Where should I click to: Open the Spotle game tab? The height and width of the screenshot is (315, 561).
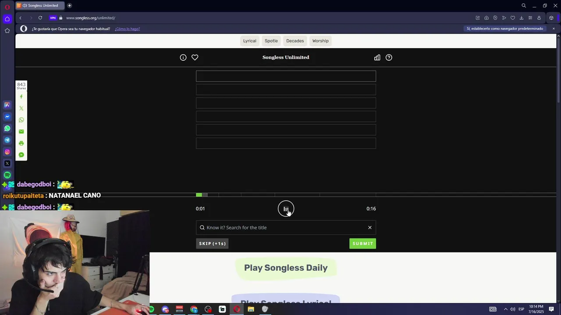coord(271,41)
